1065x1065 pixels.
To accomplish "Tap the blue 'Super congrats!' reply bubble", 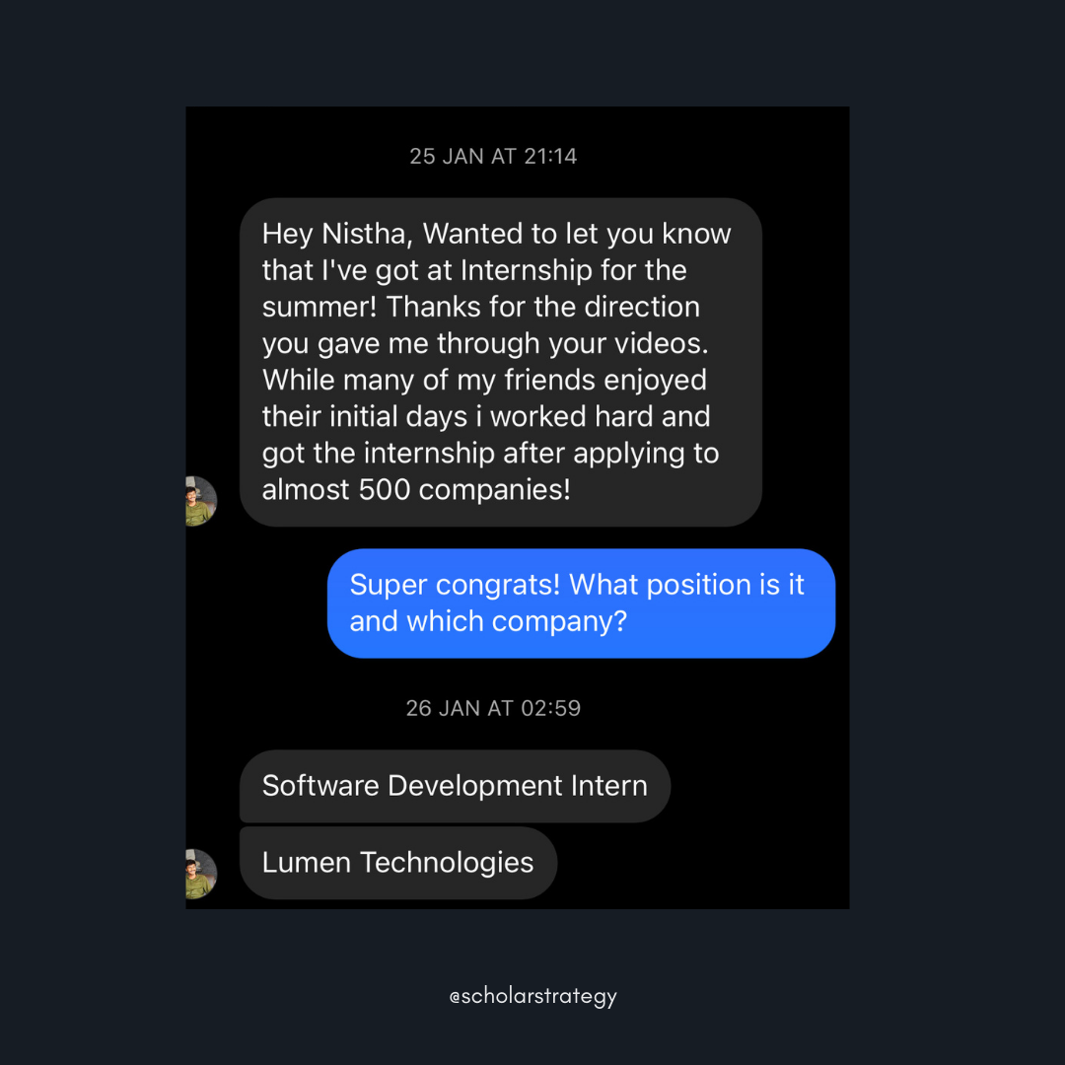I will tap(582, 603).
